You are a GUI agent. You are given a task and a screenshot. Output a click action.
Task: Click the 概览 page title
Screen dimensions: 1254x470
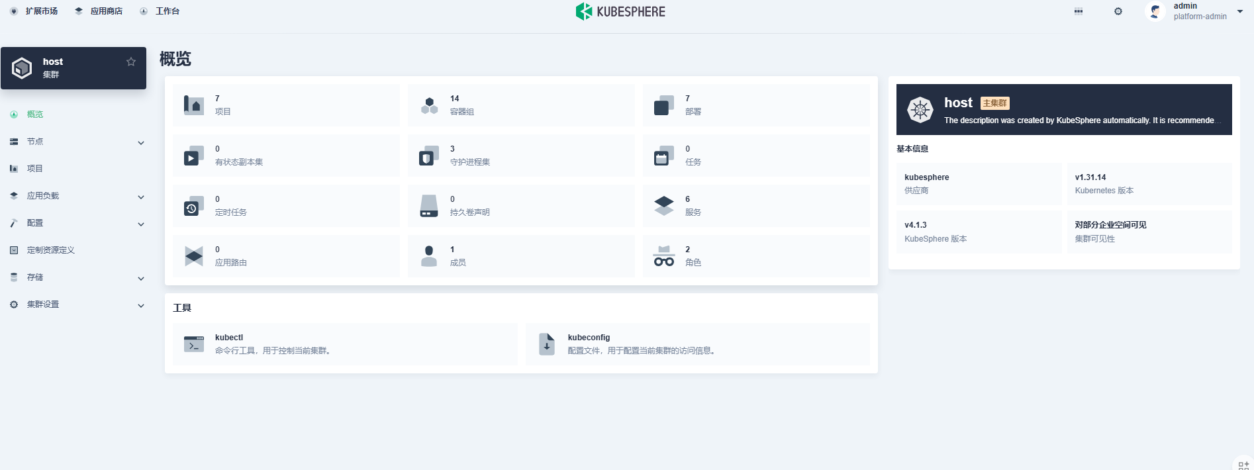click(x=175, y=59)
